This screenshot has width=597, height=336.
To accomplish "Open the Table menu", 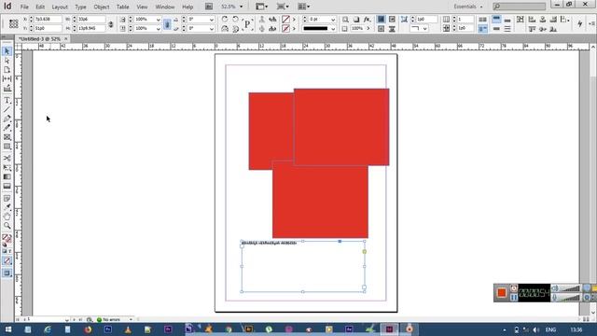I will click(x=122, y=7).
